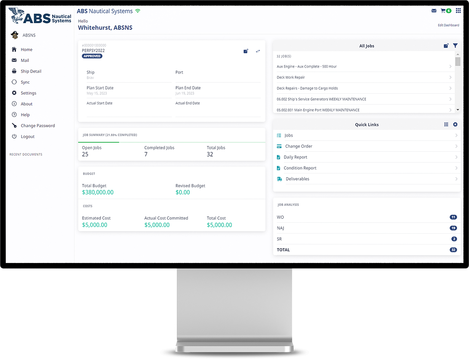Click the Change Order card icon

(x=279, y=146)
